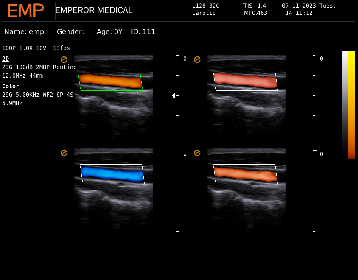Click the Carotid exam preset label
The width and height of the screenshot is (358, 280).
(204, 13)
